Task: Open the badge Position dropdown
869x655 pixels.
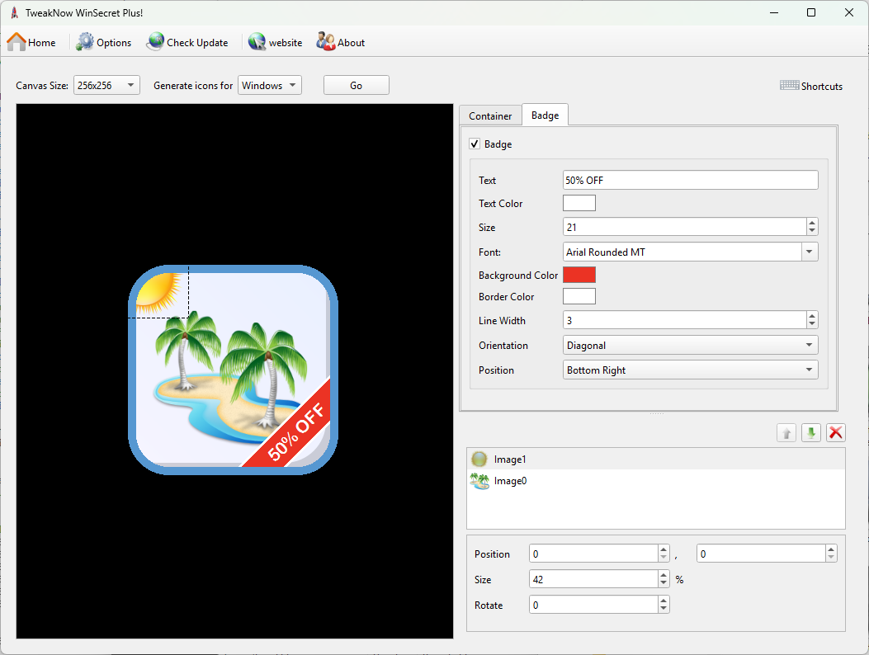Action: pos(690,370)
